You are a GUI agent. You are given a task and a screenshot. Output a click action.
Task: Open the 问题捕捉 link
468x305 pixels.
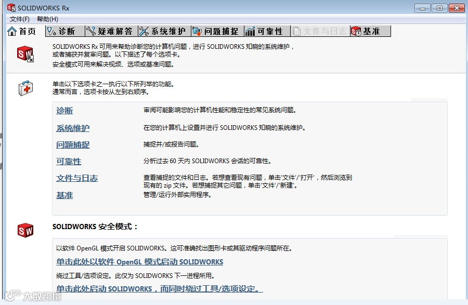tap(73, 145)
